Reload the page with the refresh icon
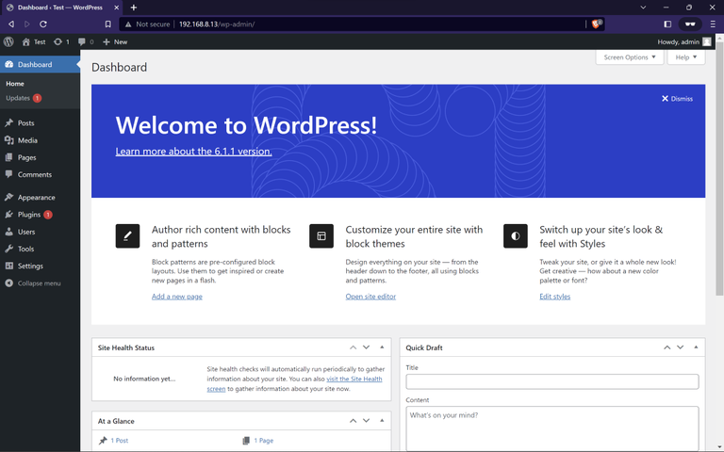 click(43, 24)
